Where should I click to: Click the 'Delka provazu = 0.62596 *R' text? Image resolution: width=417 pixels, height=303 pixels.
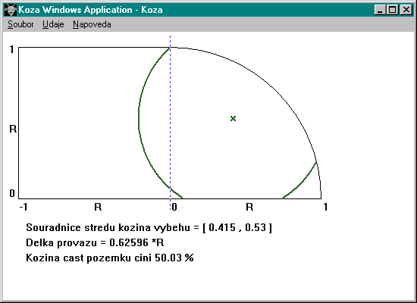pos(95,242)
